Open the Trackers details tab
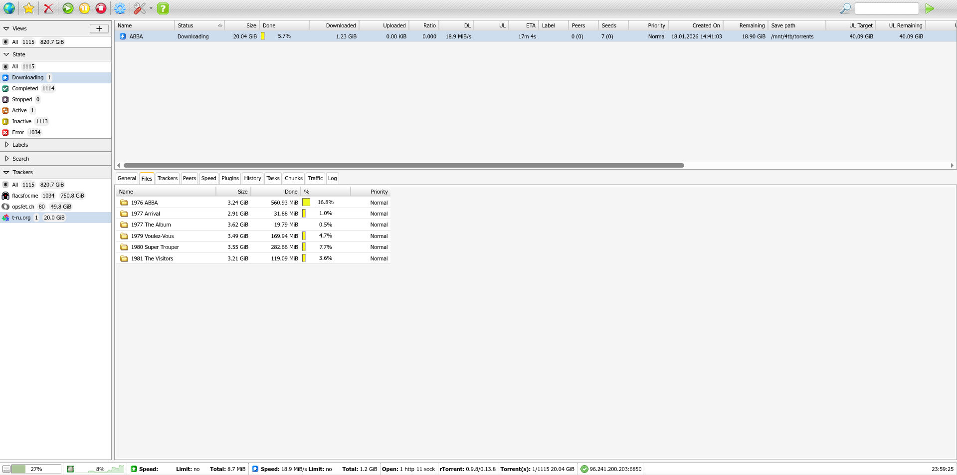The image size is (957, 475). coord(167,178)
